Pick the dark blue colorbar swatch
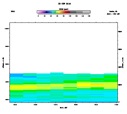 (46, 12)
